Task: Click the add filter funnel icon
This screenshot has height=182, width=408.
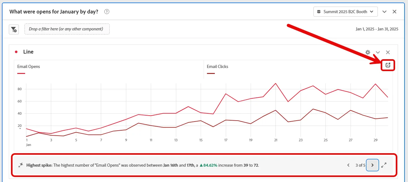Action: tap(14, 29)
